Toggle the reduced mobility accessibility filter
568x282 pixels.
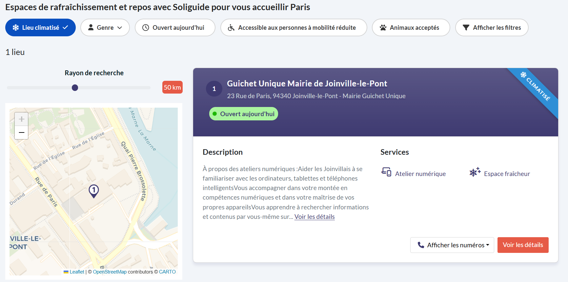pos(294,27)
